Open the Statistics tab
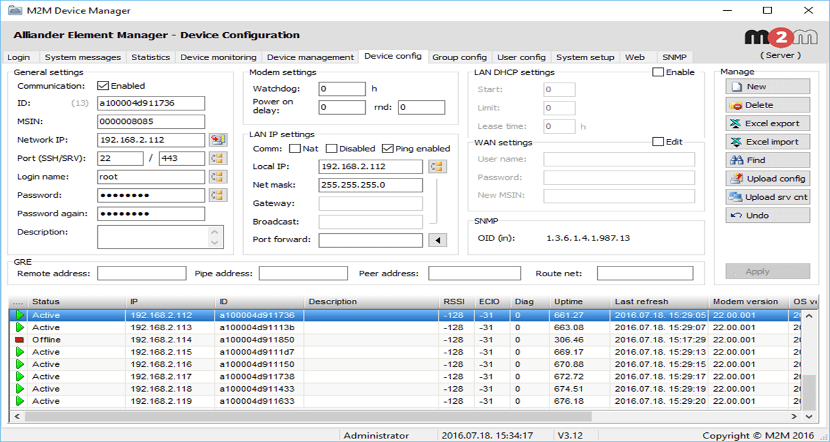This screenshot has width=830, height=442. coord(151,57)
